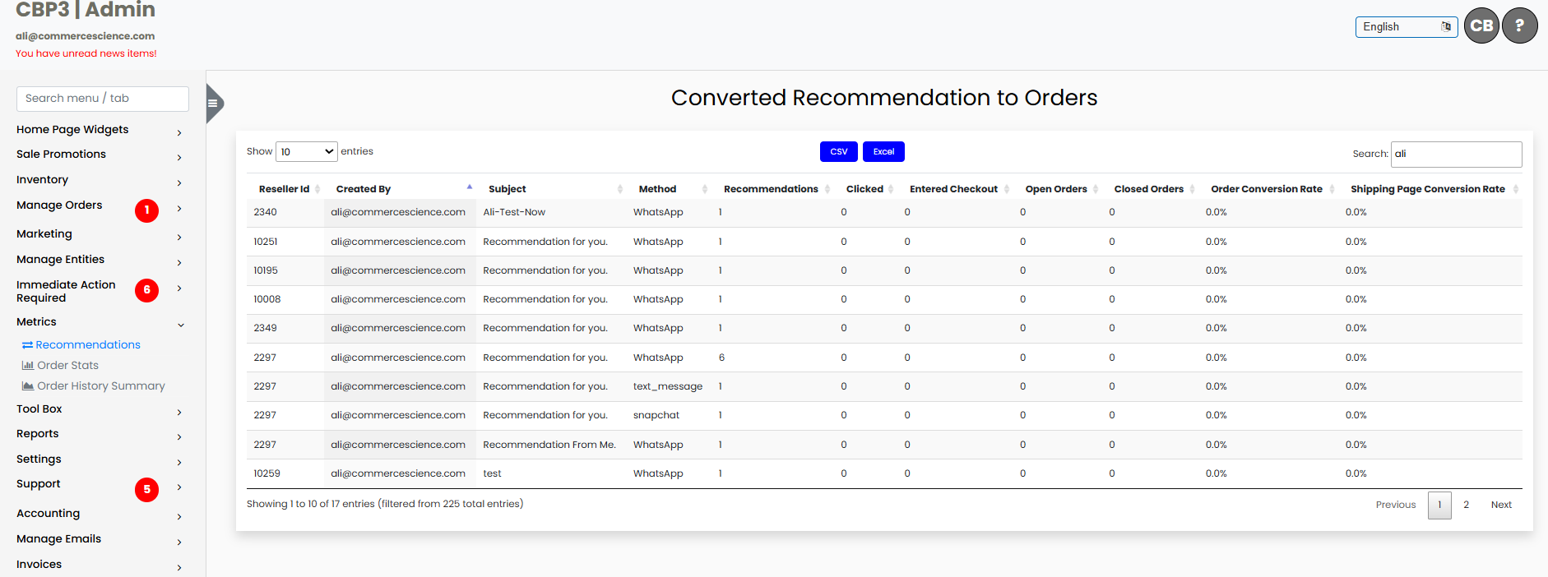This screenshot has width=1548, height=577.
Task: Click the red badge on Immediate Action Required
Action: pyautogui.click(x=146, y=290)
